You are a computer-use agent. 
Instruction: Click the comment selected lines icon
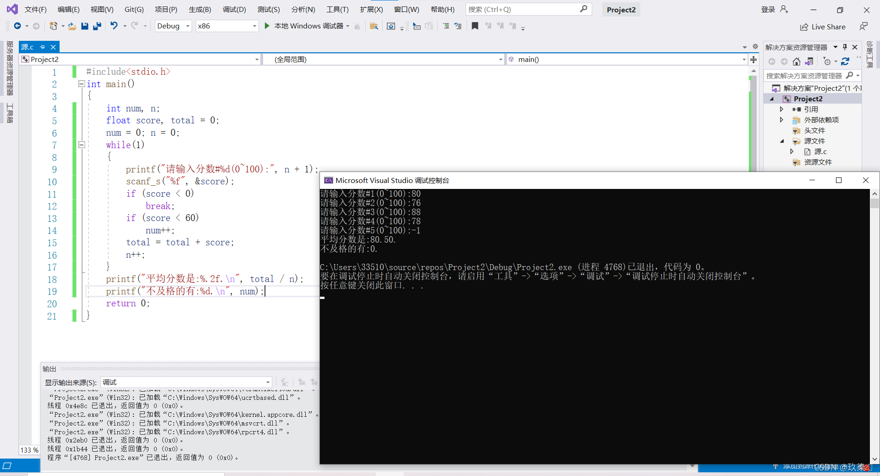coord(446,26)
